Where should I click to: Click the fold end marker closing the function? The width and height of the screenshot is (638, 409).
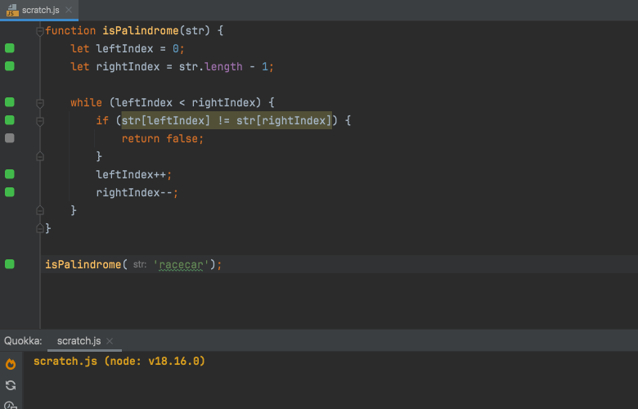tap(40, 228)
